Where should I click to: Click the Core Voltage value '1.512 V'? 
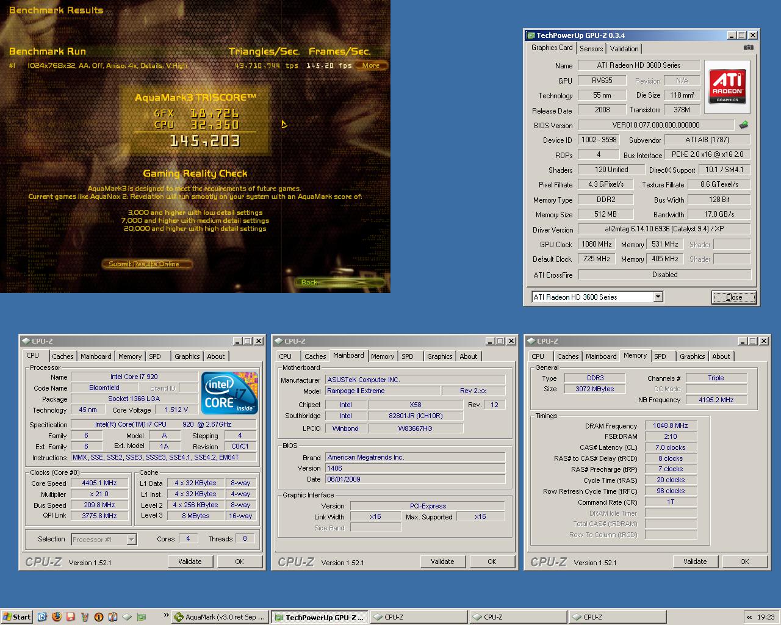click(x=176, y=410)
